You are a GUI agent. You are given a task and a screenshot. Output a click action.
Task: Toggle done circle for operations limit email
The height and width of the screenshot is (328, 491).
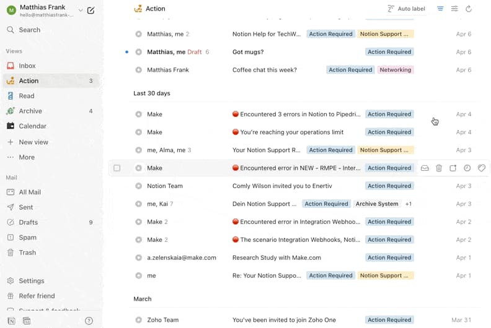click(138, 132)
